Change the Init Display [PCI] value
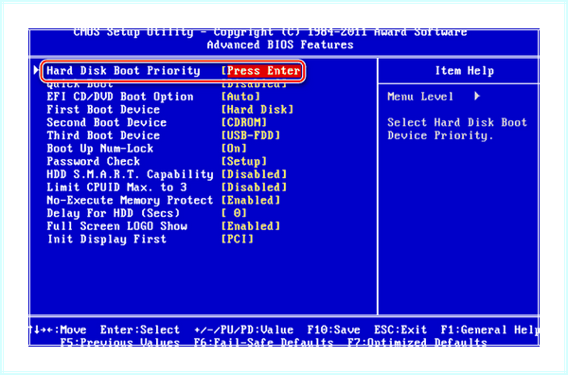The width and height of the screenshot is (568, 375). 238,240
